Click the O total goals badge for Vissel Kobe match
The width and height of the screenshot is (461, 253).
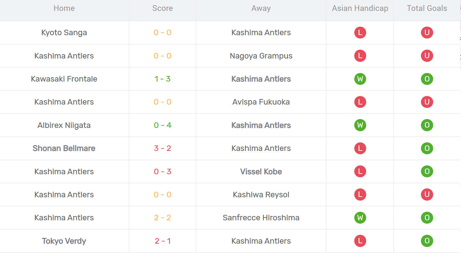coord(427,171)
